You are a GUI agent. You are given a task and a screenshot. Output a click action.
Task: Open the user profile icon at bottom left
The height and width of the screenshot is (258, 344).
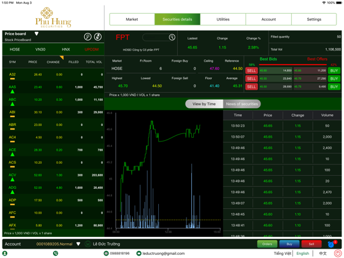click(4, 254)
